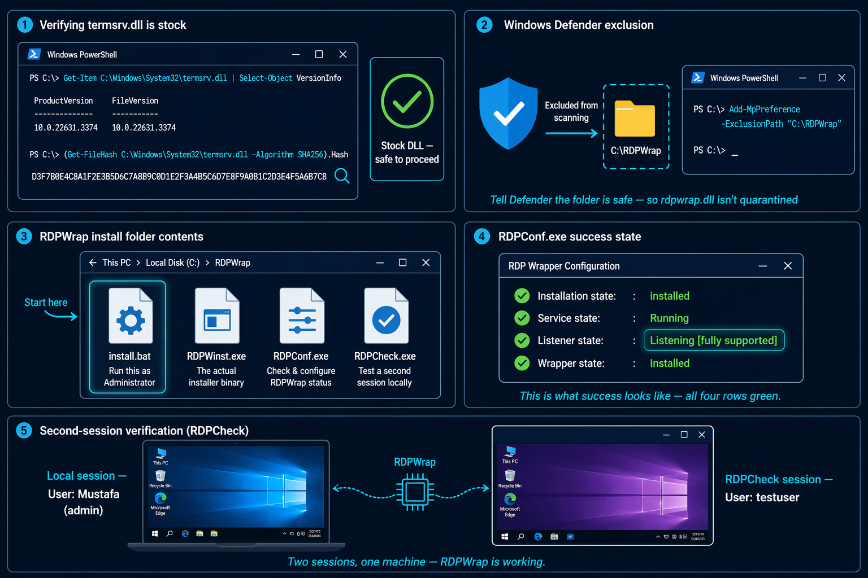Click the RDPWinst.exe file name

[216, 356]
